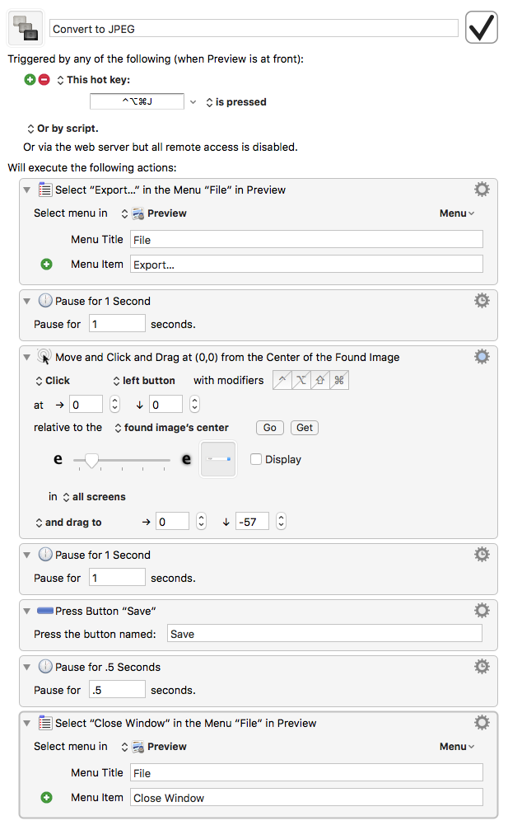Image resolution: width=508 pixels, height=830 pixels.
Task: Add a new trigger with the green plus
Action: click(30, 80)
